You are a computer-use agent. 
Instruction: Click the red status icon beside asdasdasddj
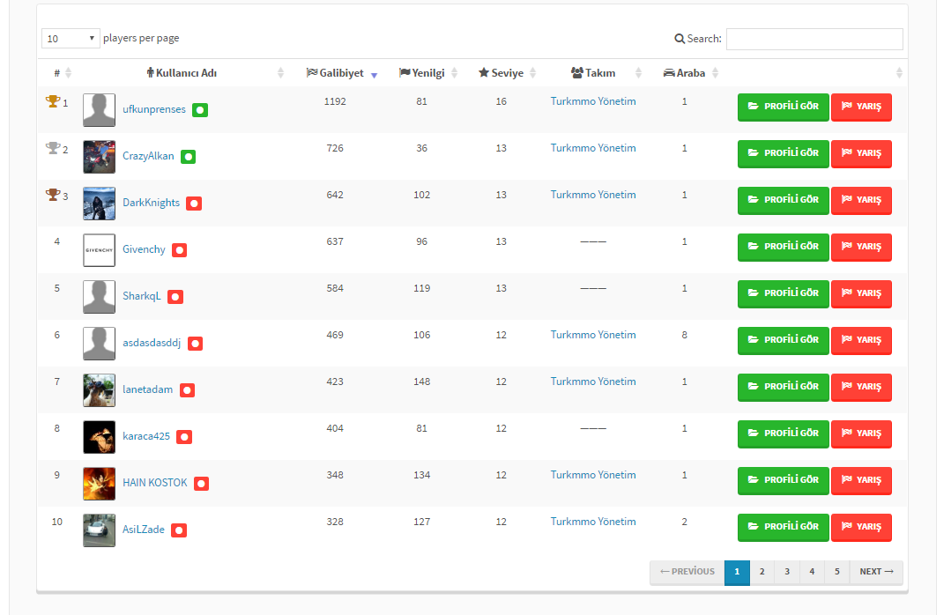pos(195,344)
